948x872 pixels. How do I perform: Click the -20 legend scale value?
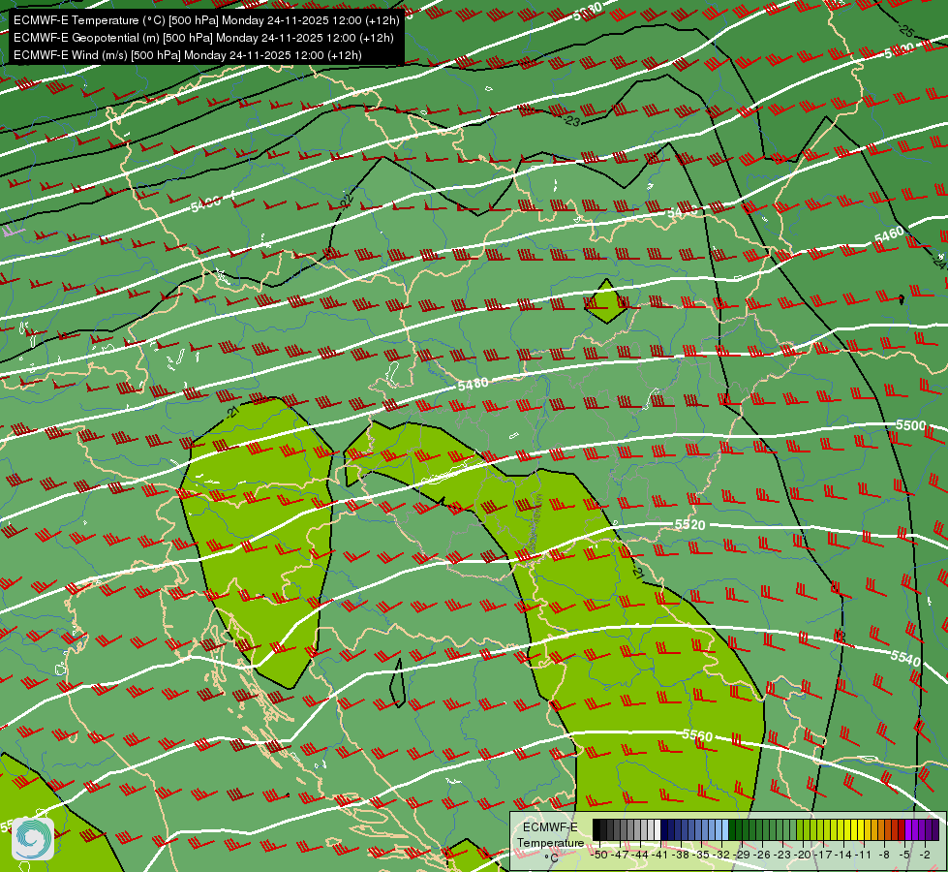point(803,856)
